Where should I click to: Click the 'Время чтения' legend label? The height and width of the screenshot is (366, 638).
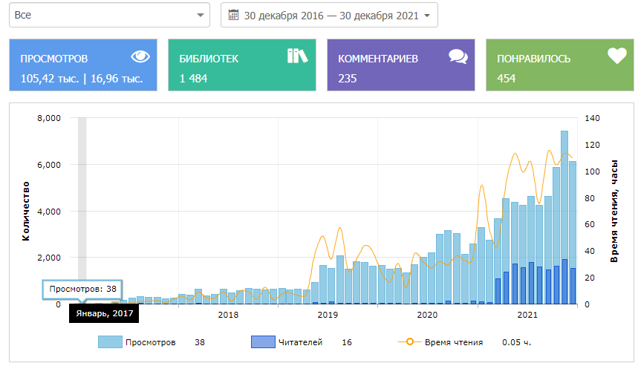[x=454, y=342]
